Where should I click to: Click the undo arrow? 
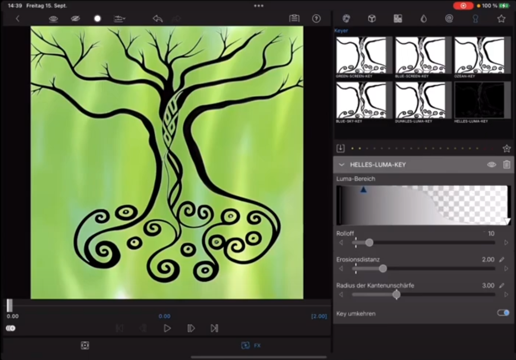157,19
